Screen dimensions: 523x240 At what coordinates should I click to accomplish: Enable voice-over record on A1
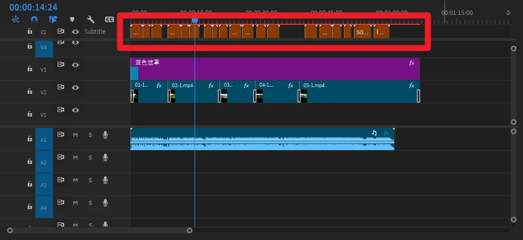[x=106, y=135]
